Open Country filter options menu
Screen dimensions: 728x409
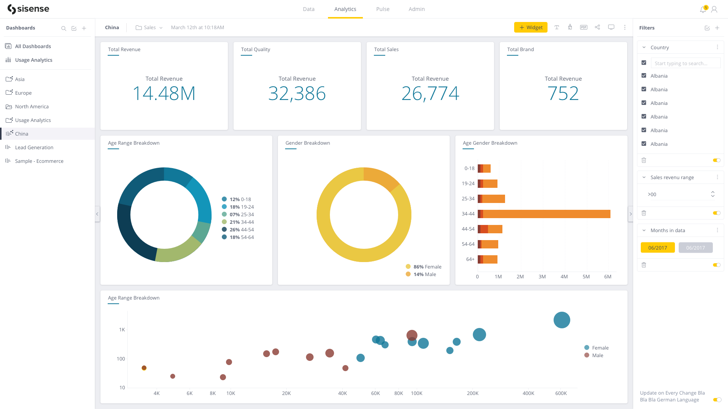point(717,47)
